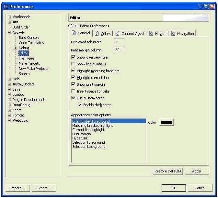This screenshot has height=198, width=218.
Task: Disable Highlight current line checkbox
Action: tap(73, 78)
